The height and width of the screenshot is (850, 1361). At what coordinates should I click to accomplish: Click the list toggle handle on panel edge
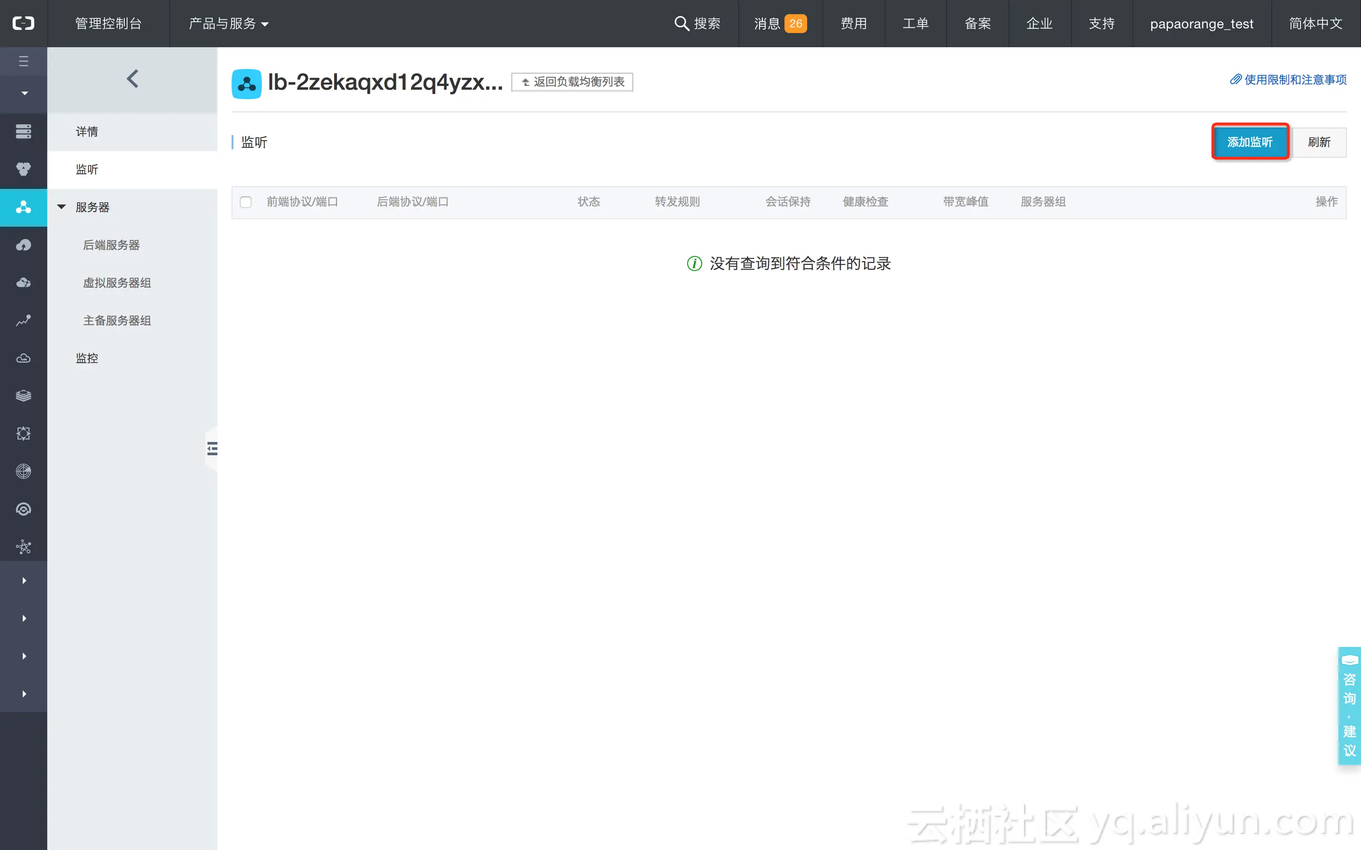pos(212,448)
